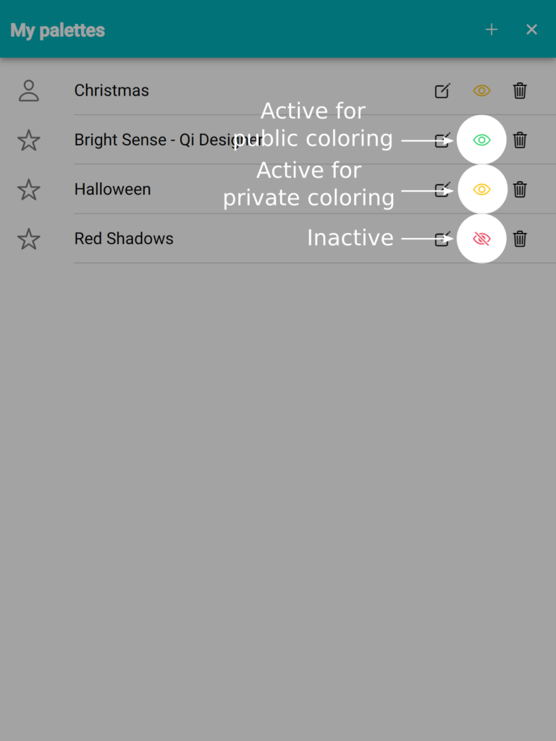Image resolution: width=556 pixels, height=741 pixels.
Task: Open the Red Shadows palette entry
Action: click(x=124, y=239)
